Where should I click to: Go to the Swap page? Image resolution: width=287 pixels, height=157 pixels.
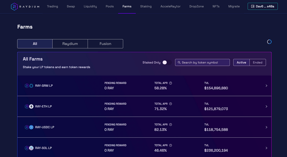click(x=71, y=6)
